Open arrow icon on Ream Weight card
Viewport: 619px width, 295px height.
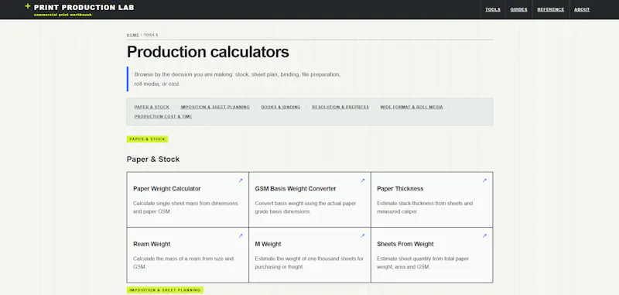[x=241, y=235]
